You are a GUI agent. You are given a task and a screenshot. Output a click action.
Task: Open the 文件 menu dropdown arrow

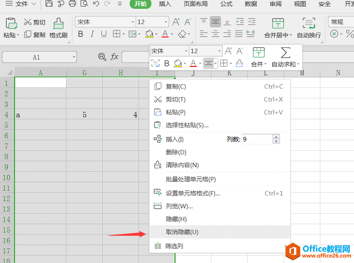(34, 4)
